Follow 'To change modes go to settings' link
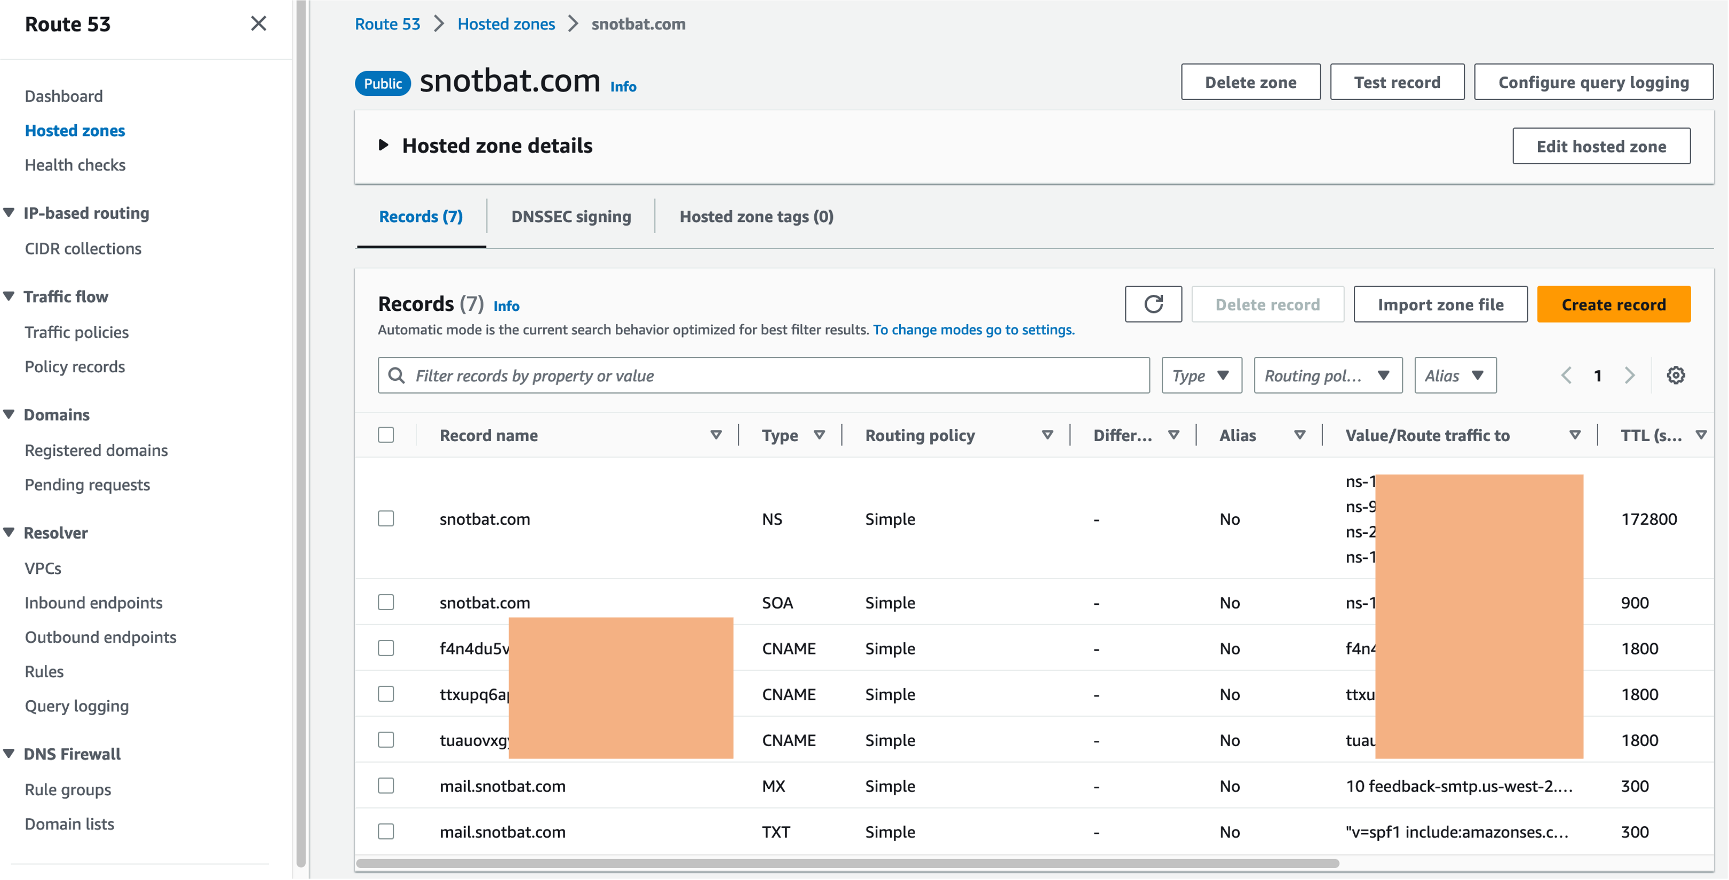The image size is (1729, 880). pyautogui.click(x=973, y=330)
